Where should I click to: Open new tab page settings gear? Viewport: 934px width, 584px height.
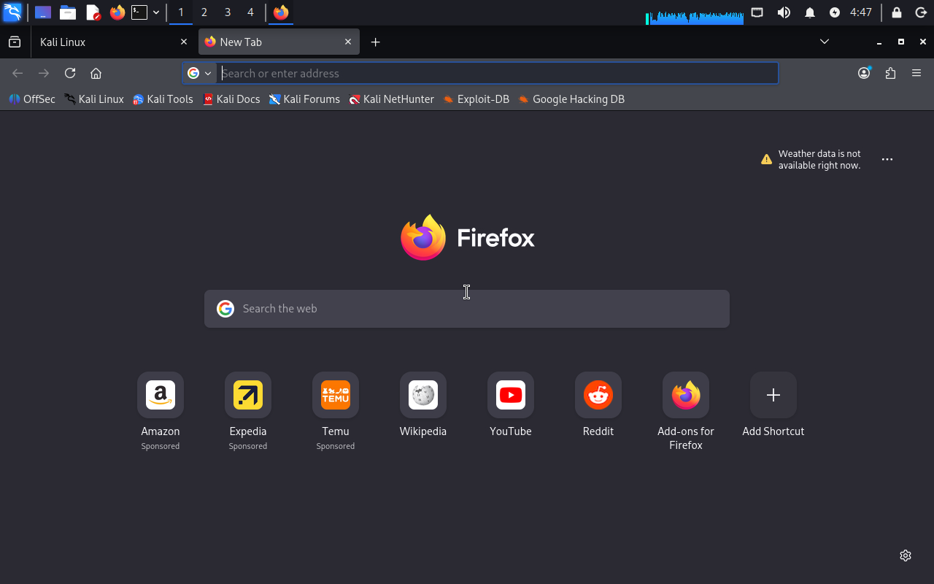(906, 556)
